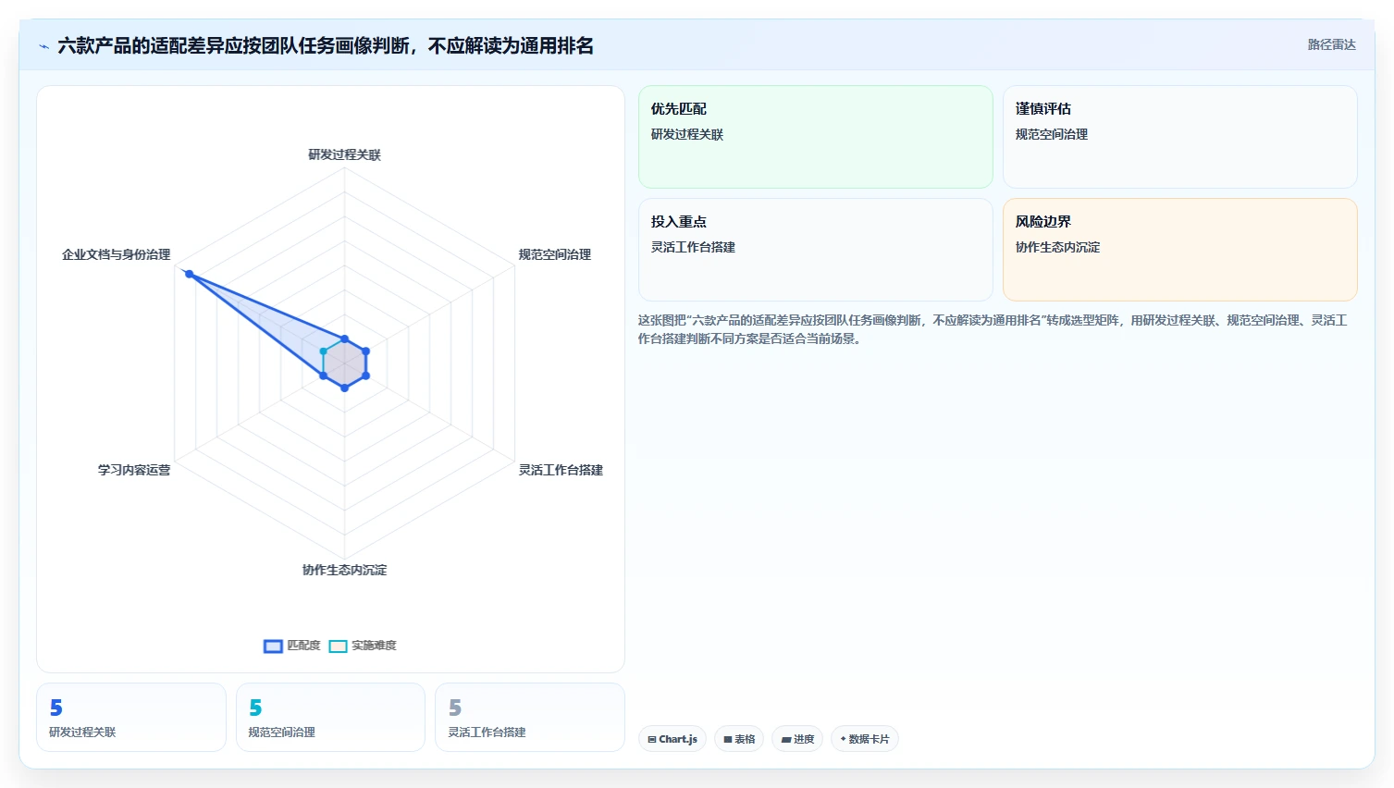Click the radar data point at 企业文档与身份治理
Image resolution: width=1394 pixels, height=788 pixels.
(189, 274)
